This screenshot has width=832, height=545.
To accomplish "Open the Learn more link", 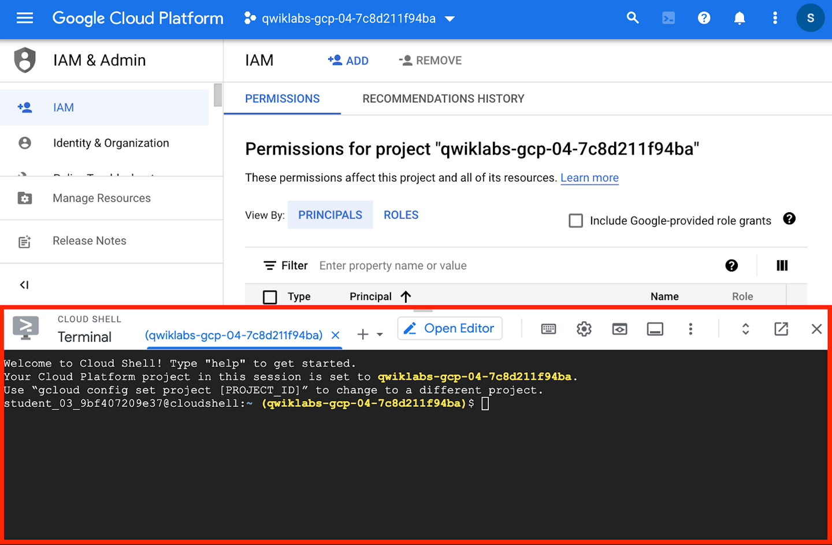I will (589, 177).
